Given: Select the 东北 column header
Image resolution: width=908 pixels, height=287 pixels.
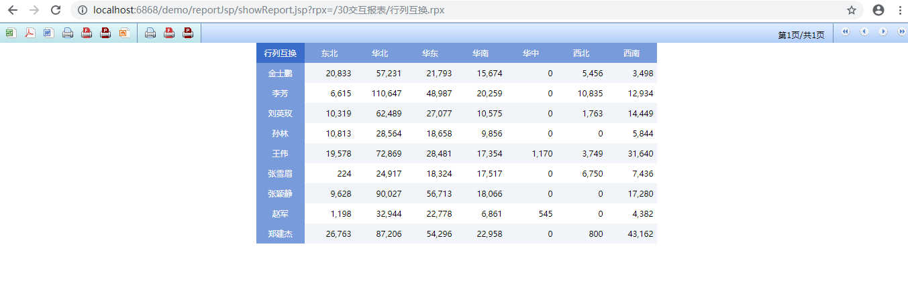Looking at the screenshot, I should coord(330,53).
